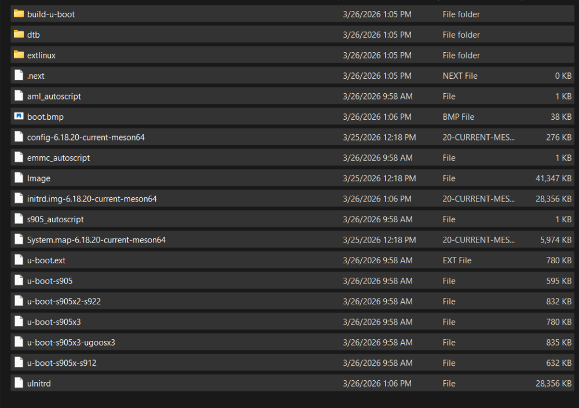Select the config-6.18.20-current-meson64 file name
This screenshot has width=579, height=408.
pos(86,137)
